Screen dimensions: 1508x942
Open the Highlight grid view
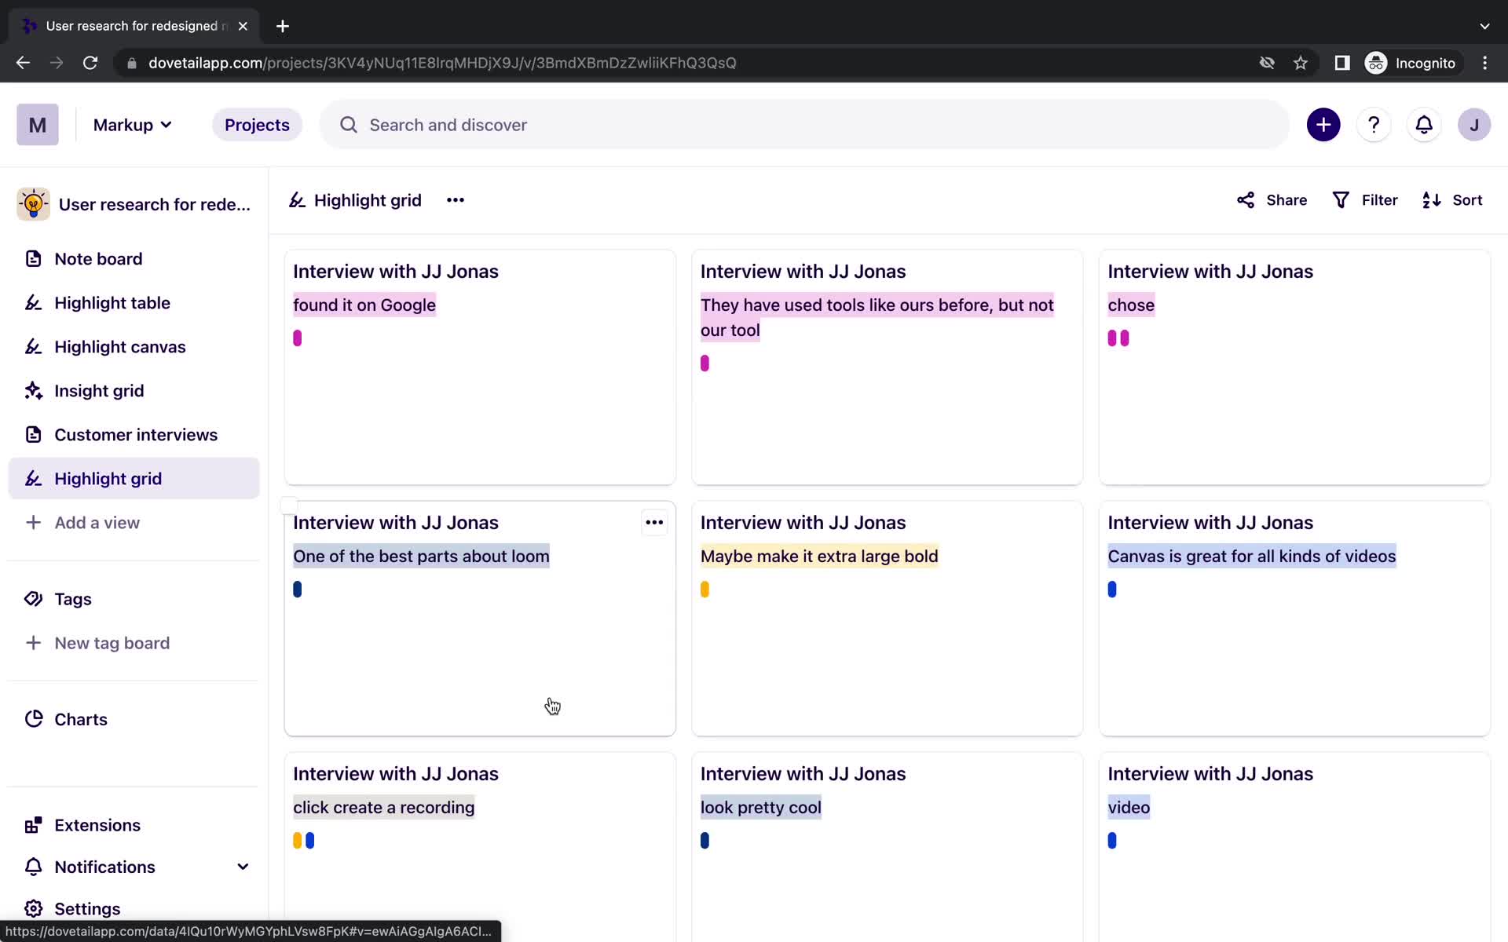108,479
